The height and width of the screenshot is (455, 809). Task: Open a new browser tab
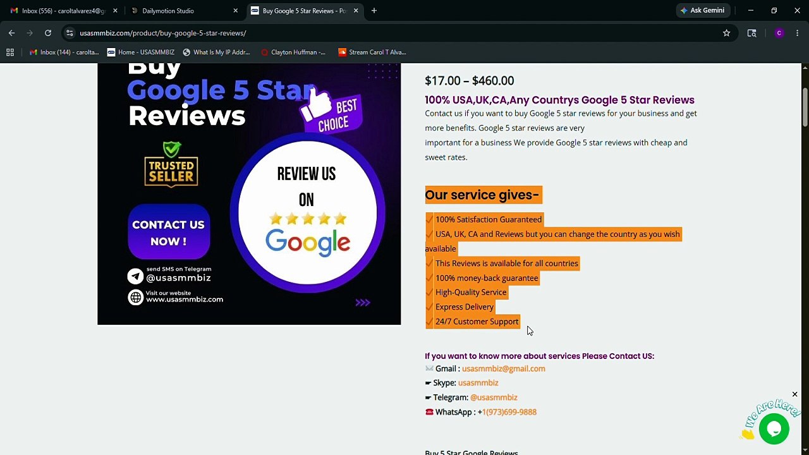click(x=374, y=11)
